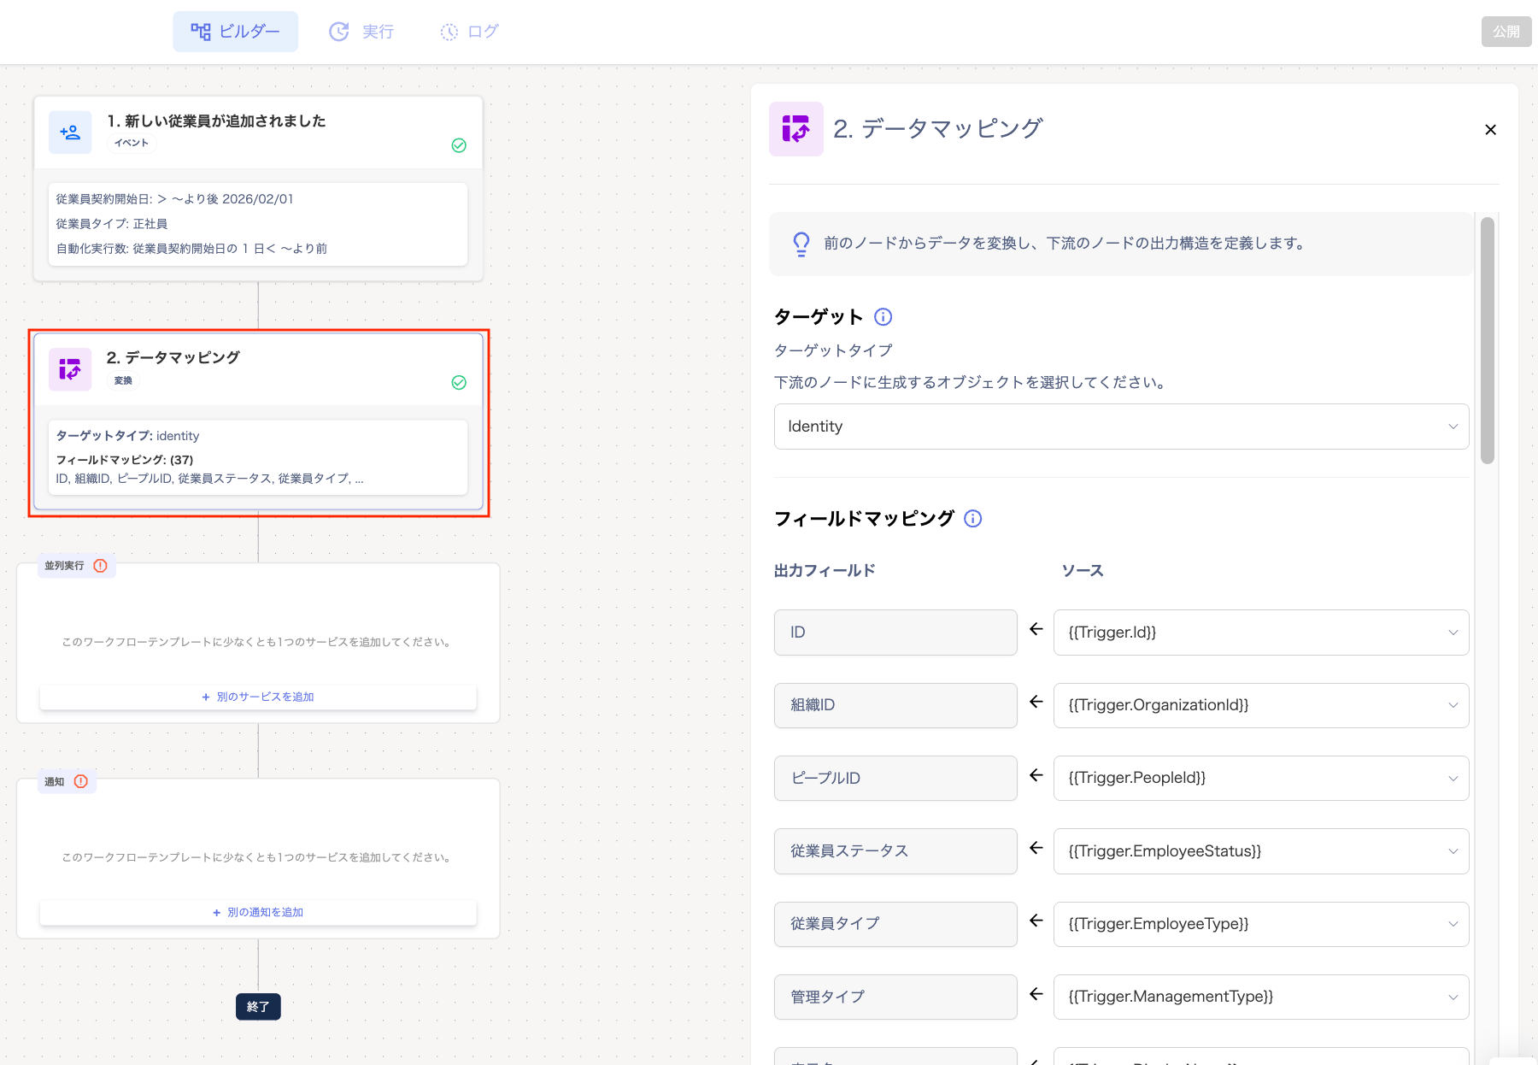Click arrow icon beside 組織ID field
This screenshot has height=1065, width=1538.
pos(1036,703)
